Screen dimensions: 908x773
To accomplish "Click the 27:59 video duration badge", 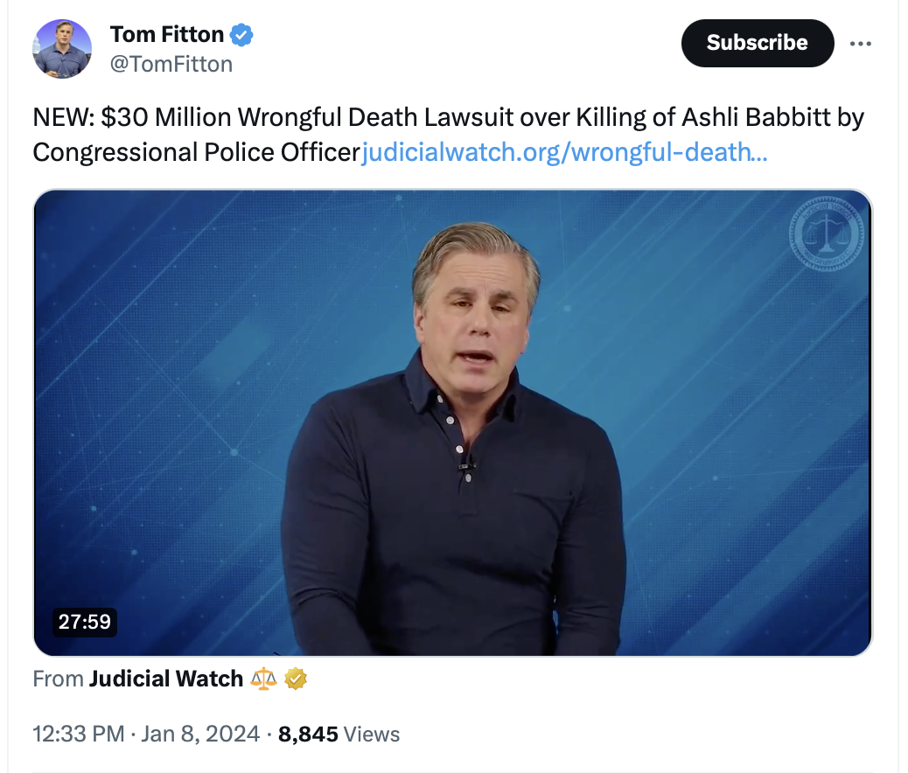I will [84, 622].
